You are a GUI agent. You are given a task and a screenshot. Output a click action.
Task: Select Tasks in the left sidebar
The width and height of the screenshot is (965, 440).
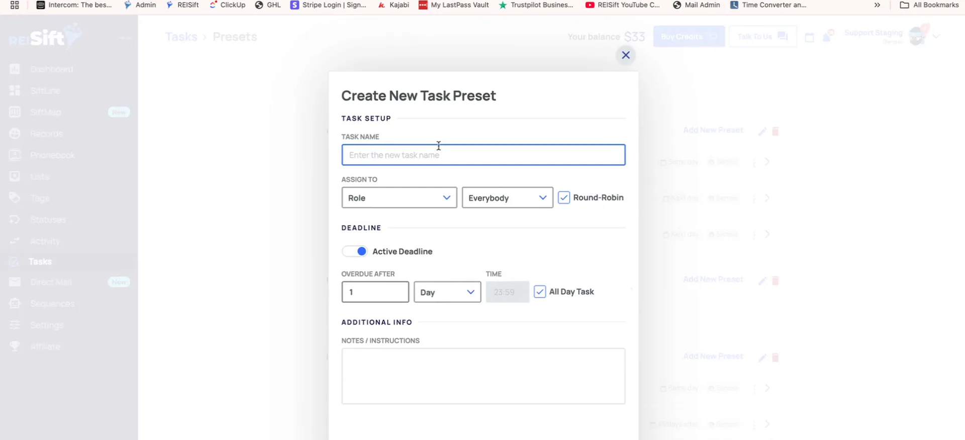(x=40, y=262)
